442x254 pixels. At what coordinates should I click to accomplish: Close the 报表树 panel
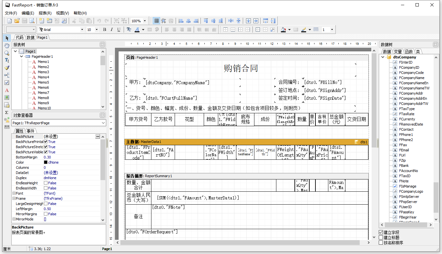tap(102, 45)
